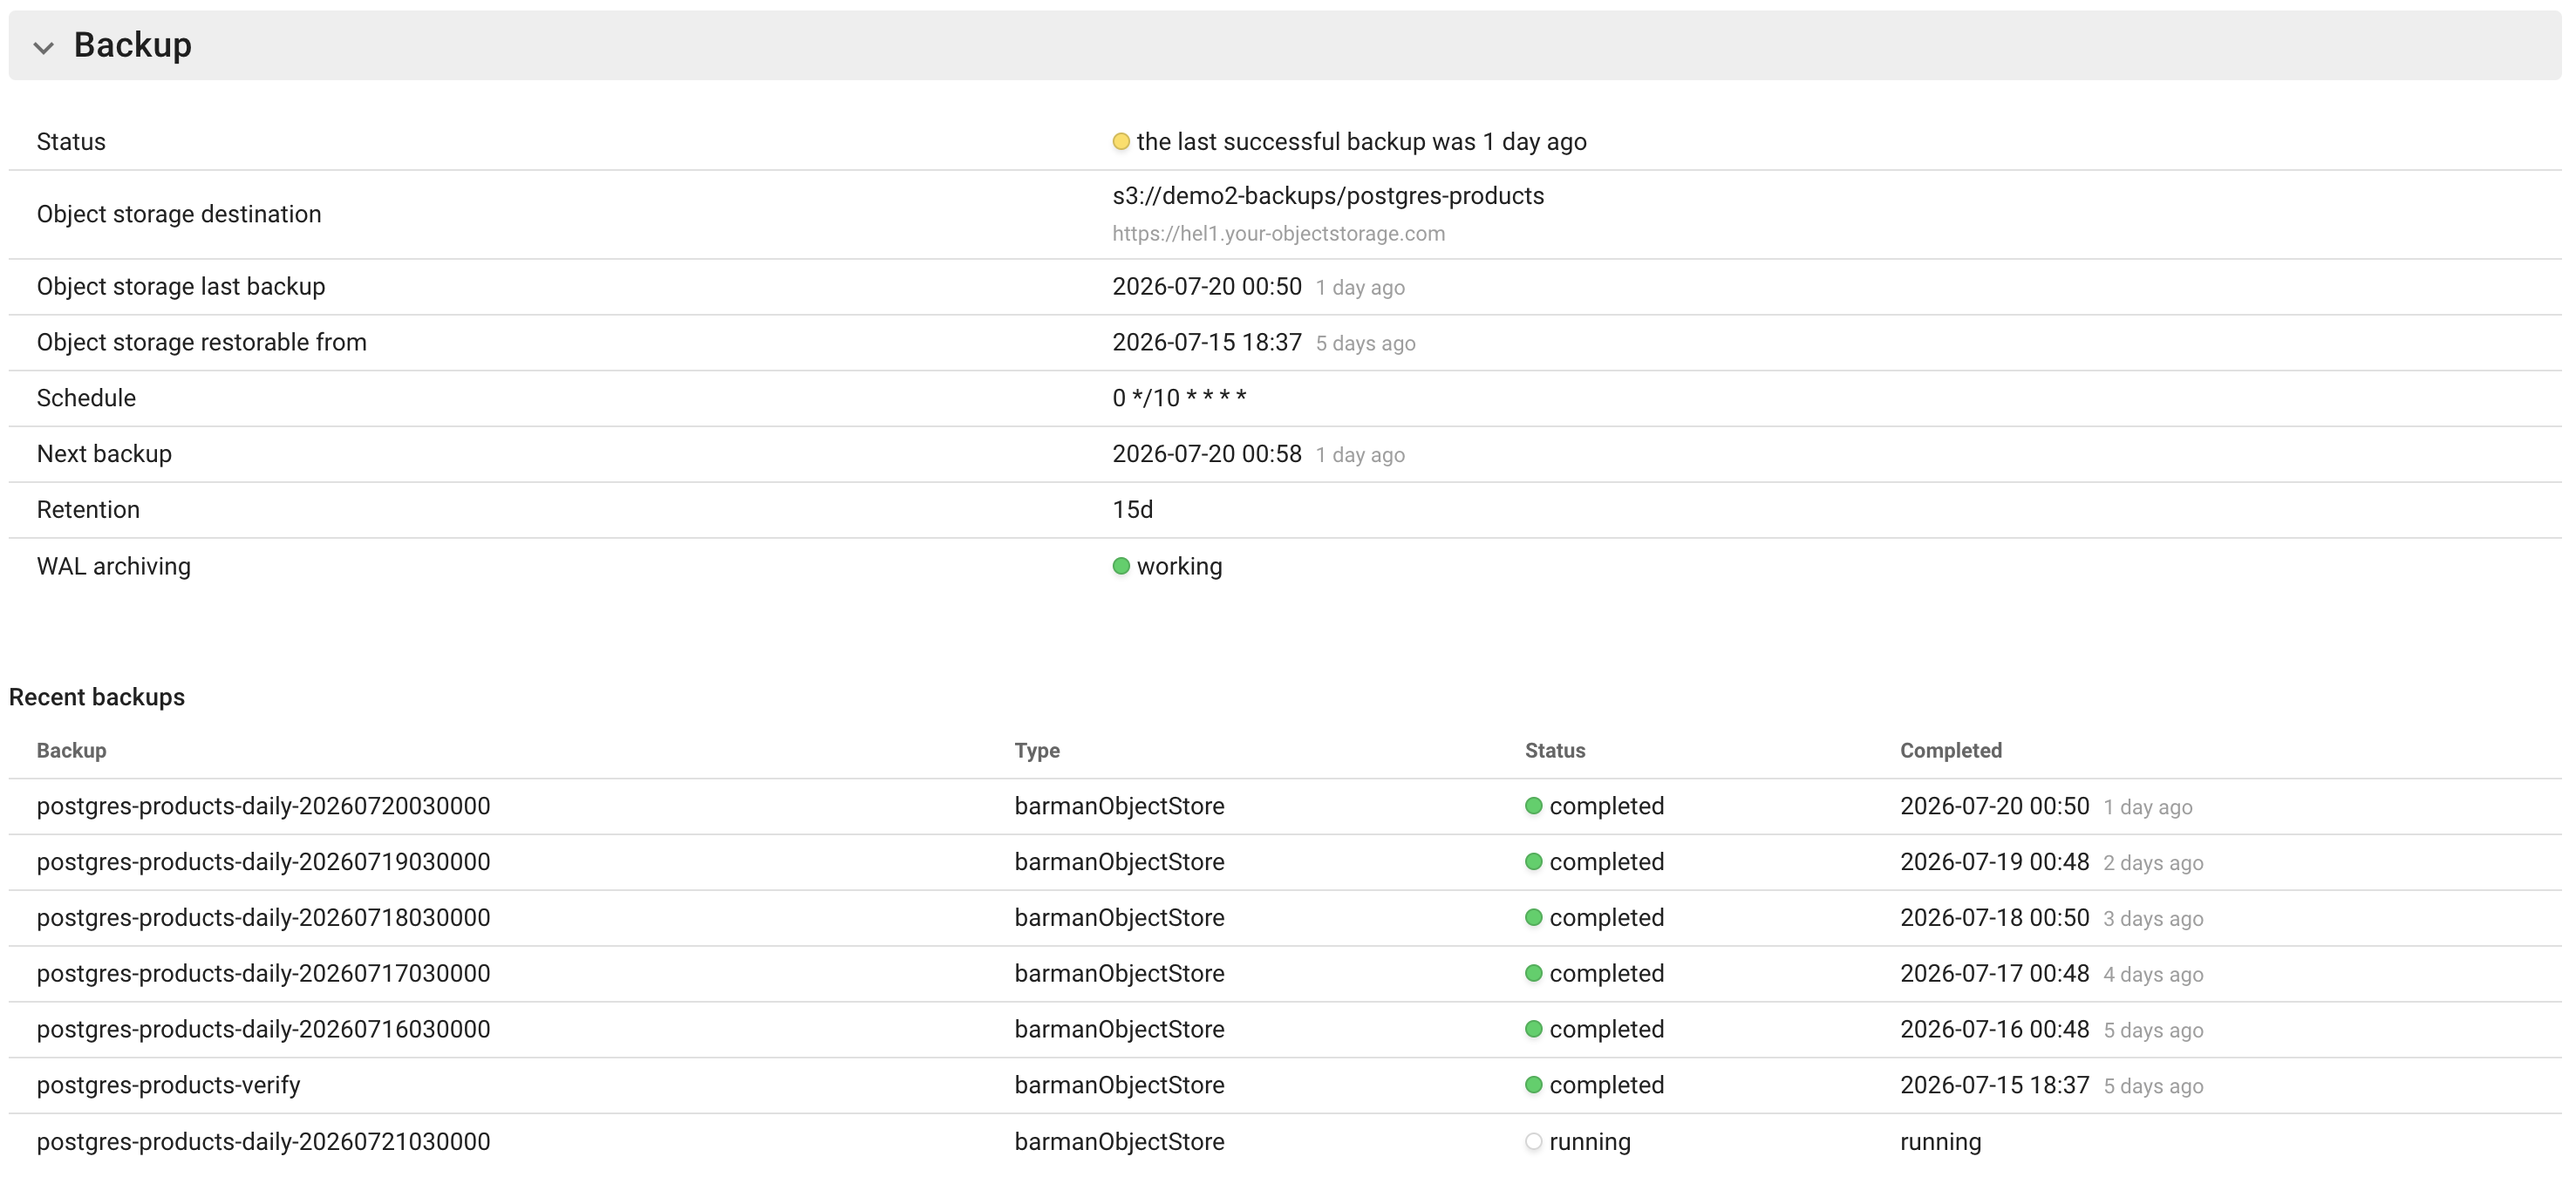Click completed date 2026-07-17 00:48
The height and width of the screenshot is (1177, 2576).
(x=1994, y=973)
